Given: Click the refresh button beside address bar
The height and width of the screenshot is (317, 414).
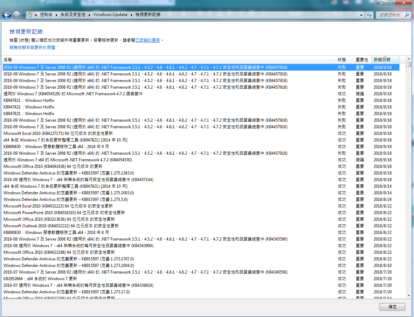Looking at the screenshot, I should [369, 15].
